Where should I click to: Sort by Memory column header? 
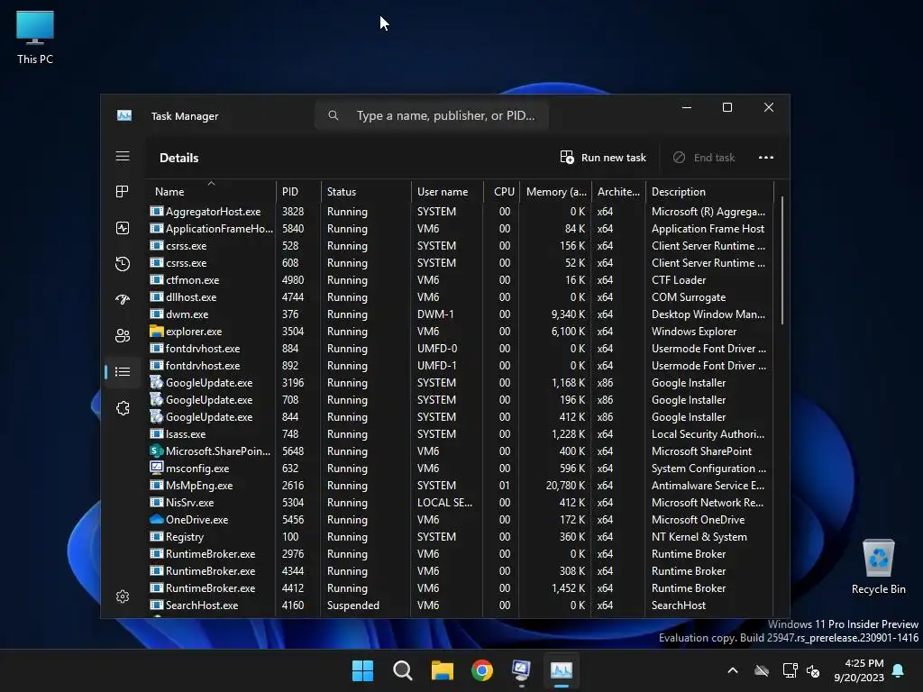pyautogui.click(x=555, y=191)
